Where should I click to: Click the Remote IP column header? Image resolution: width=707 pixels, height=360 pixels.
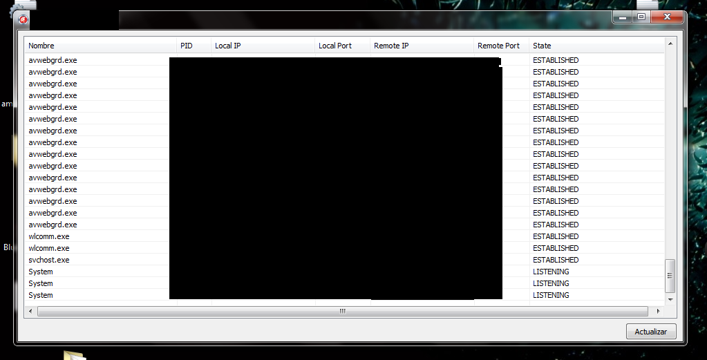391,46
